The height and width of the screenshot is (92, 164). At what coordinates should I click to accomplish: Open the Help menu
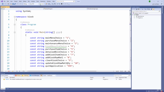[x=54, y=1]
